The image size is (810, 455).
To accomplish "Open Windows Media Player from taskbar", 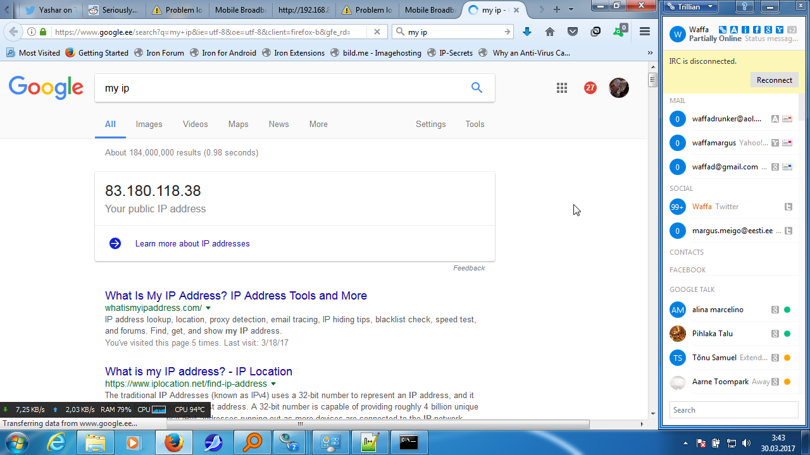I will 135,442.
